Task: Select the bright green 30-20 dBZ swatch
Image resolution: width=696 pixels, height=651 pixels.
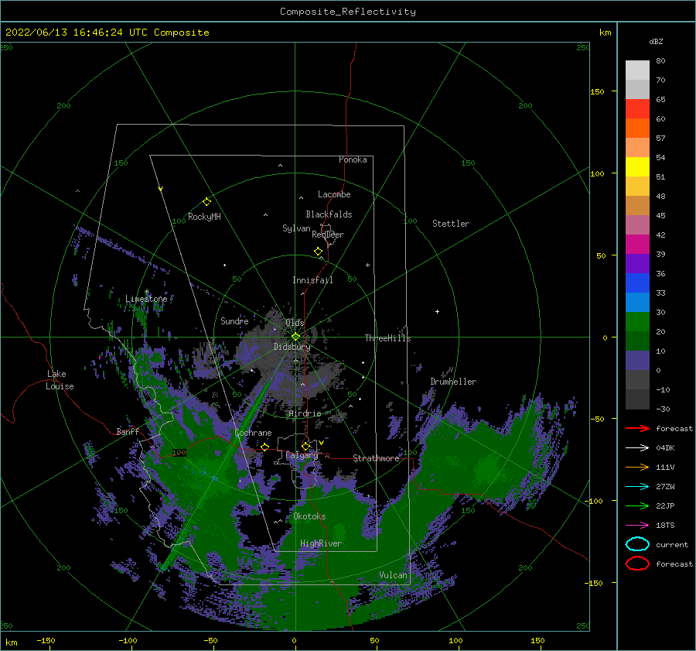Action: pyautogui.click(x=637, y=321)
